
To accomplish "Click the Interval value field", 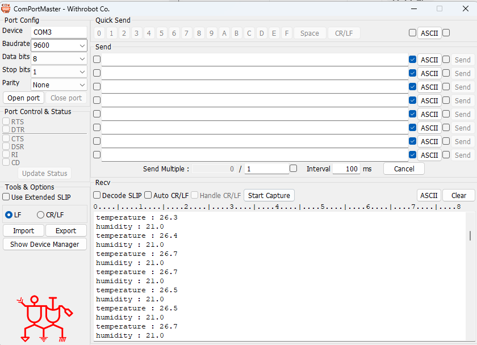I will [346, 169].
